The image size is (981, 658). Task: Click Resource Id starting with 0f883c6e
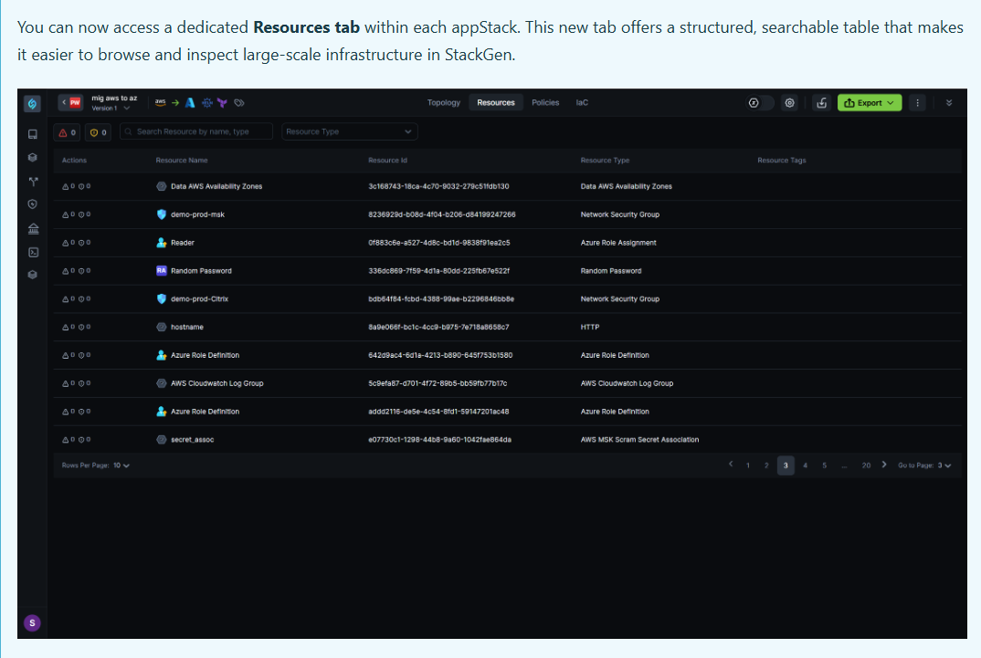click(x=439, y=243)
